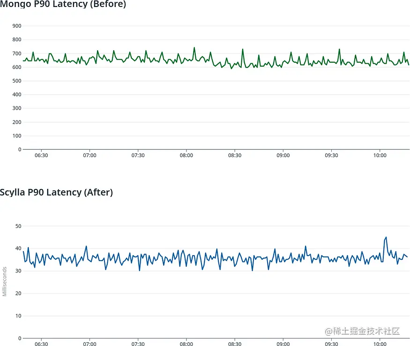This screenshot has height=346, width=410.
Task: Click the 50 y-axis label on the Scylla chart
Action: (x=18, y=226)
